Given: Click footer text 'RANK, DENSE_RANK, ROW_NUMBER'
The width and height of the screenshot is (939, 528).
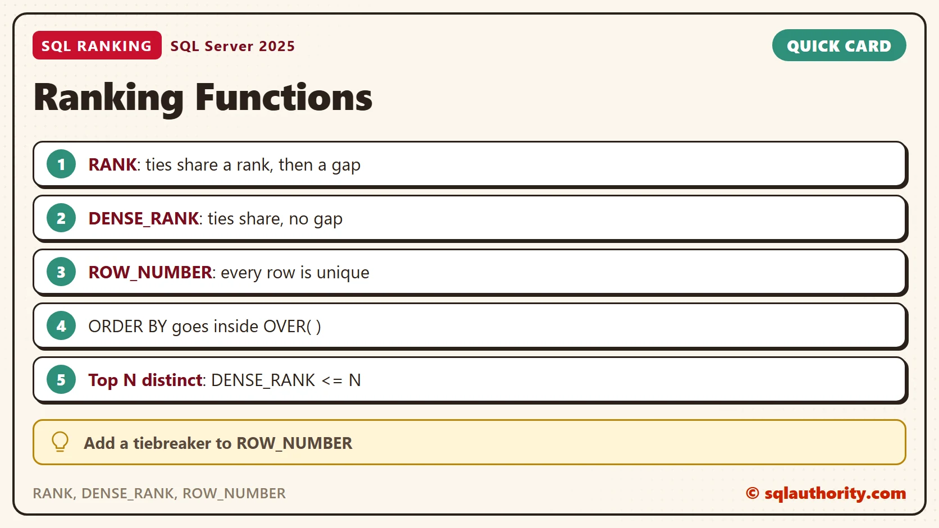Looking at the screenshot, I should click(x=159, y=493).
